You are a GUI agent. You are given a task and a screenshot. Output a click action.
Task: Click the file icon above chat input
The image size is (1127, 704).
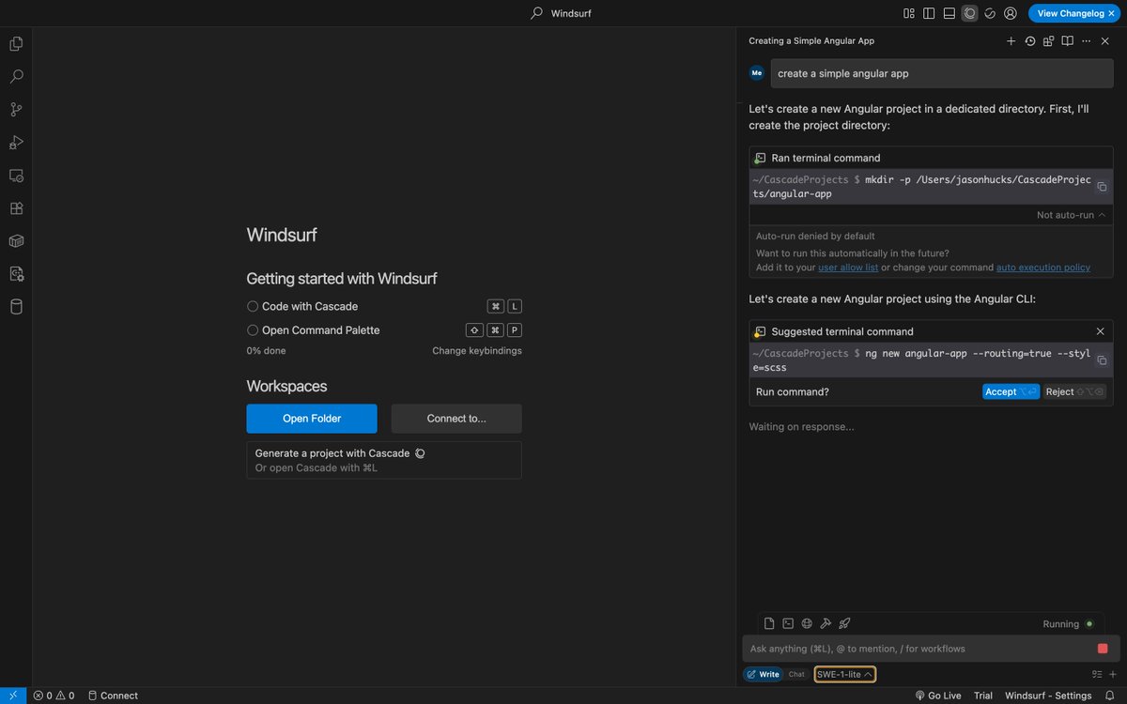tap(769, 623)
